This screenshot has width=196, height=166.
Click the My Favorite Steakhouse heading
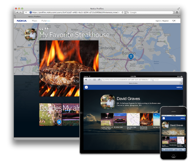[x=74, y=35]
